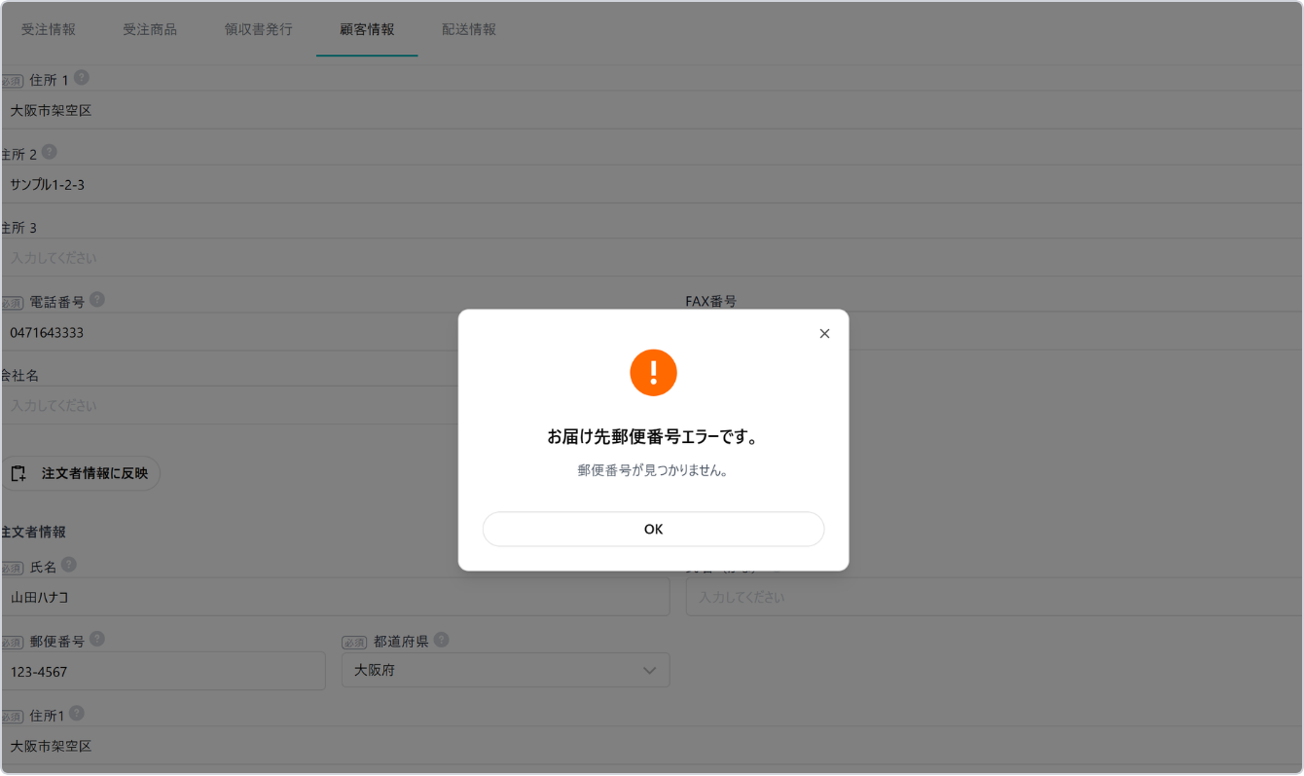Close the error dialog with the X icon
The height and width of the screenshot is (776, 1304).
point(824,334)
